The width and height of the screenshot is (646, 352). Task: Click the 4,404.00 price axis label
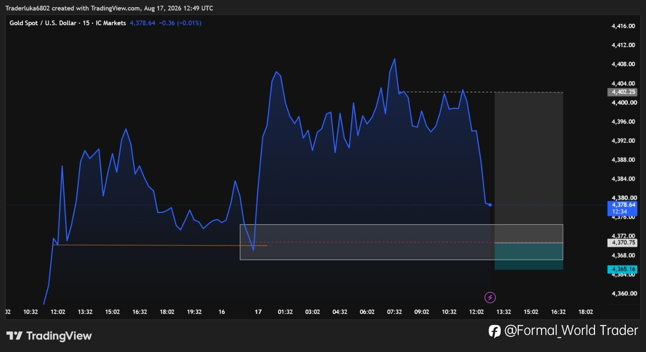[x=623, y=83]
